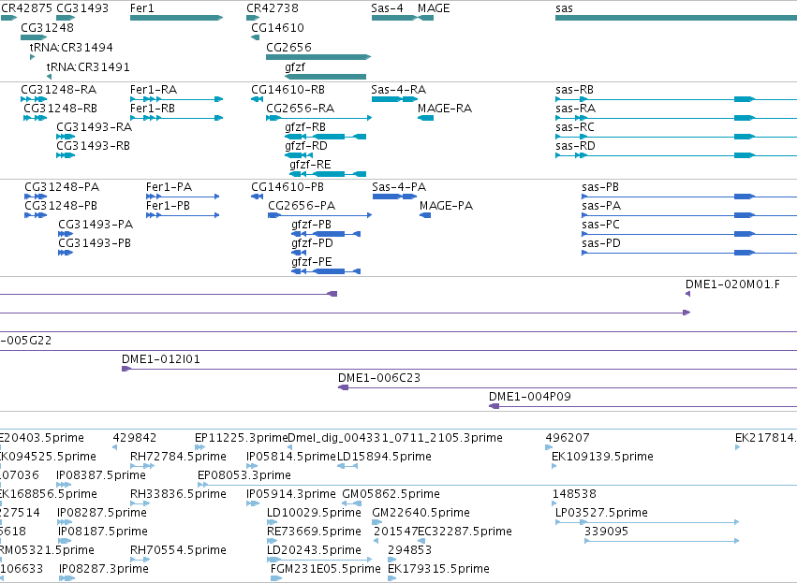This screenshot has height=583, width=797.
Task: Select protein sas-PB
Action: click(x=689, y=197)
